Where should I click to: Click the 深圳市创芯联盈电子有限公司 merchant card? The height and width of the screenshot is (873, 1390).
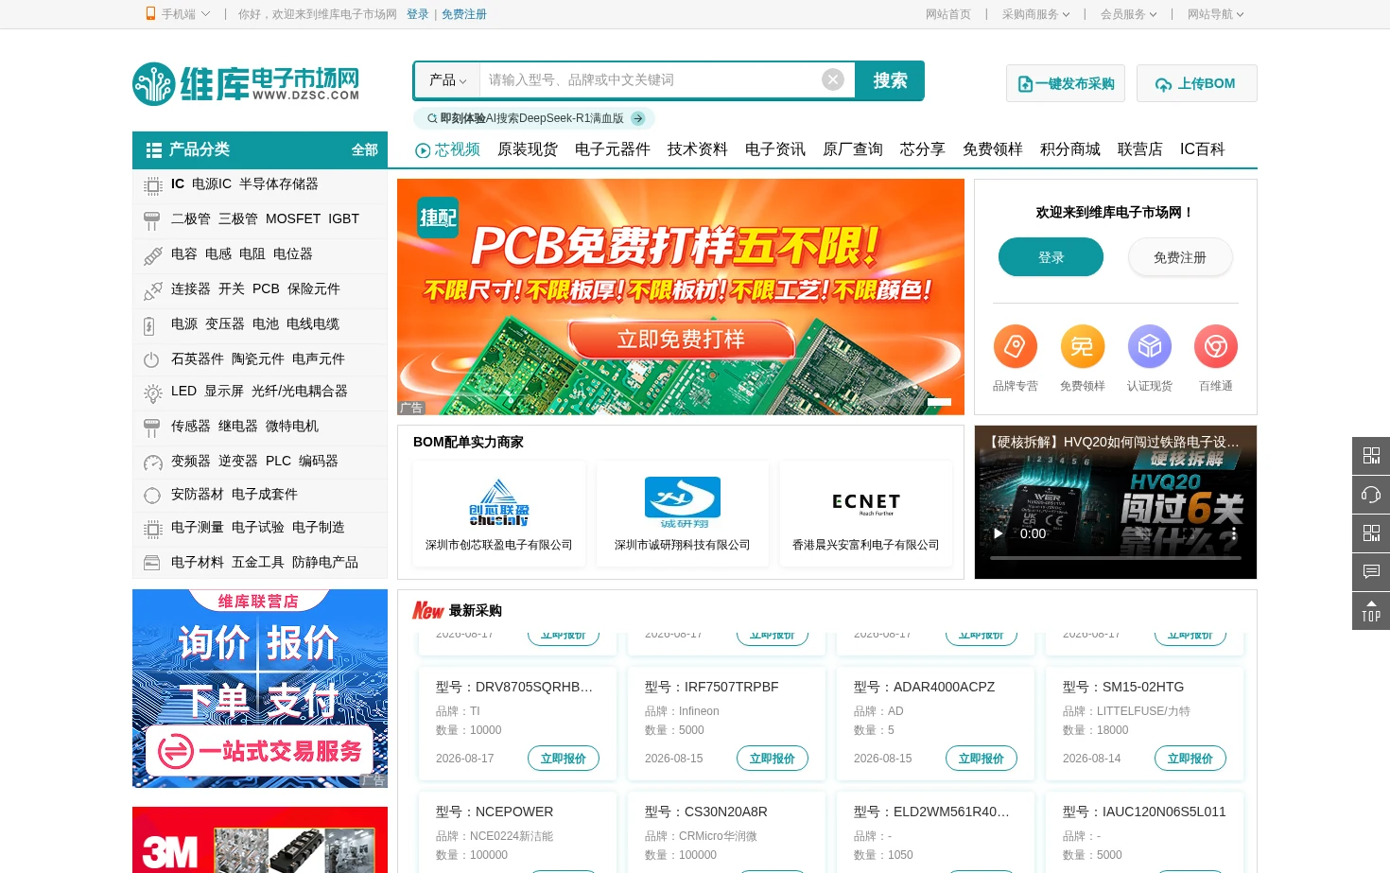pyautogui.click(x=499, y=514)
